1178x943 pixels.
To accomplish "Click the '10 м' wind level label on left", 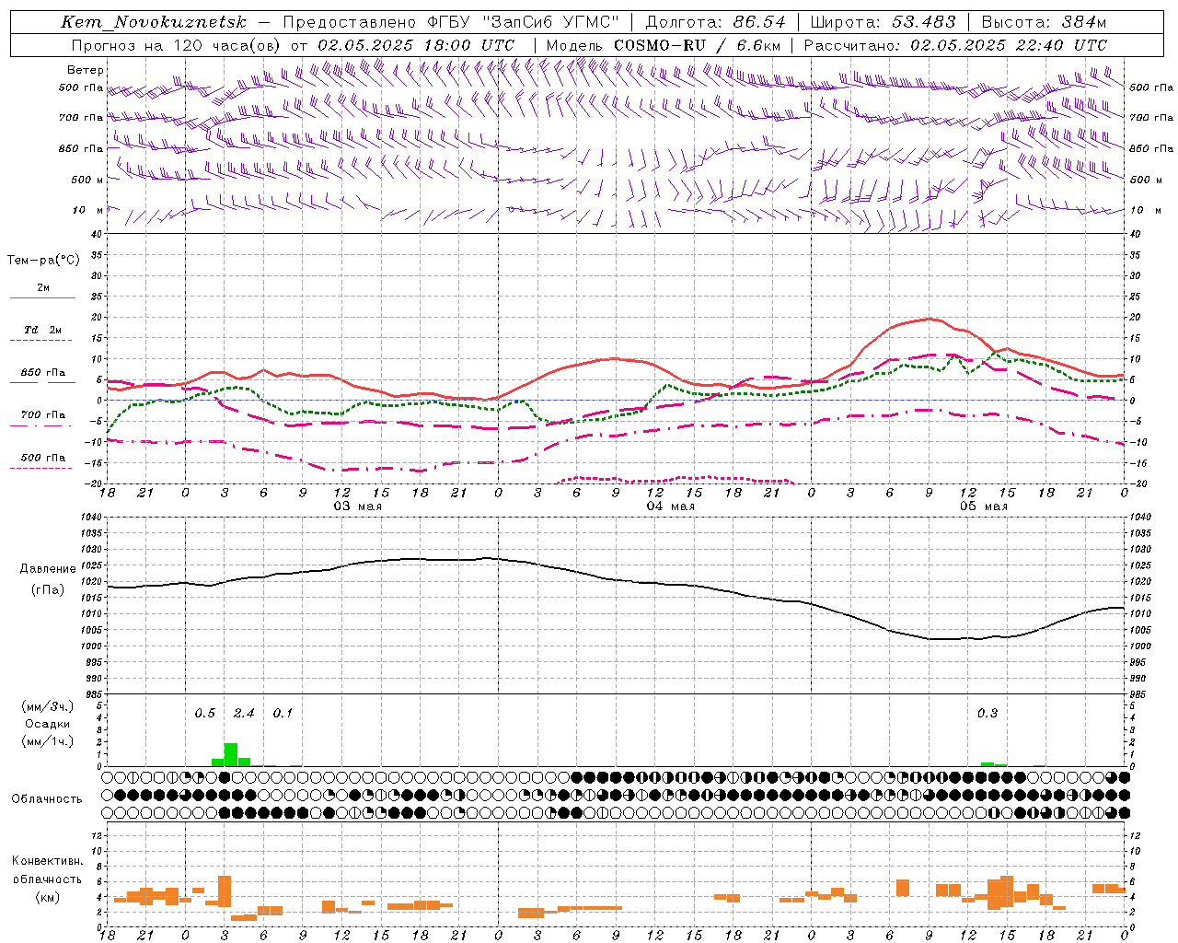I will (x=87, y=211).
